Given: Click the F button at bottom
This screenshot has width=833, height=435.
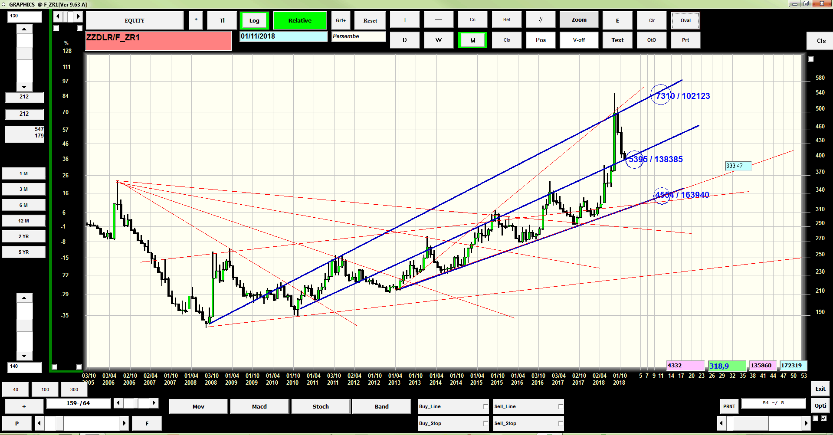Looking at the screenshot, I should click(x=147, y=423).
